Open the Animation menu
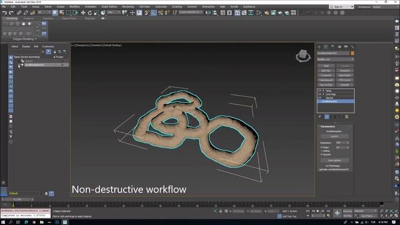 (x=91, y=7)
